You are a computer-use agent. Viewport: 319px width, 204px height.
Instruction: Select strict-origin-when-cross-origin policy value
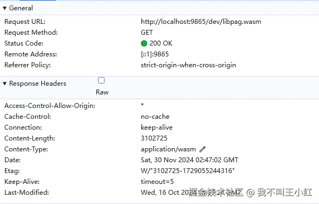coord(188,65)
